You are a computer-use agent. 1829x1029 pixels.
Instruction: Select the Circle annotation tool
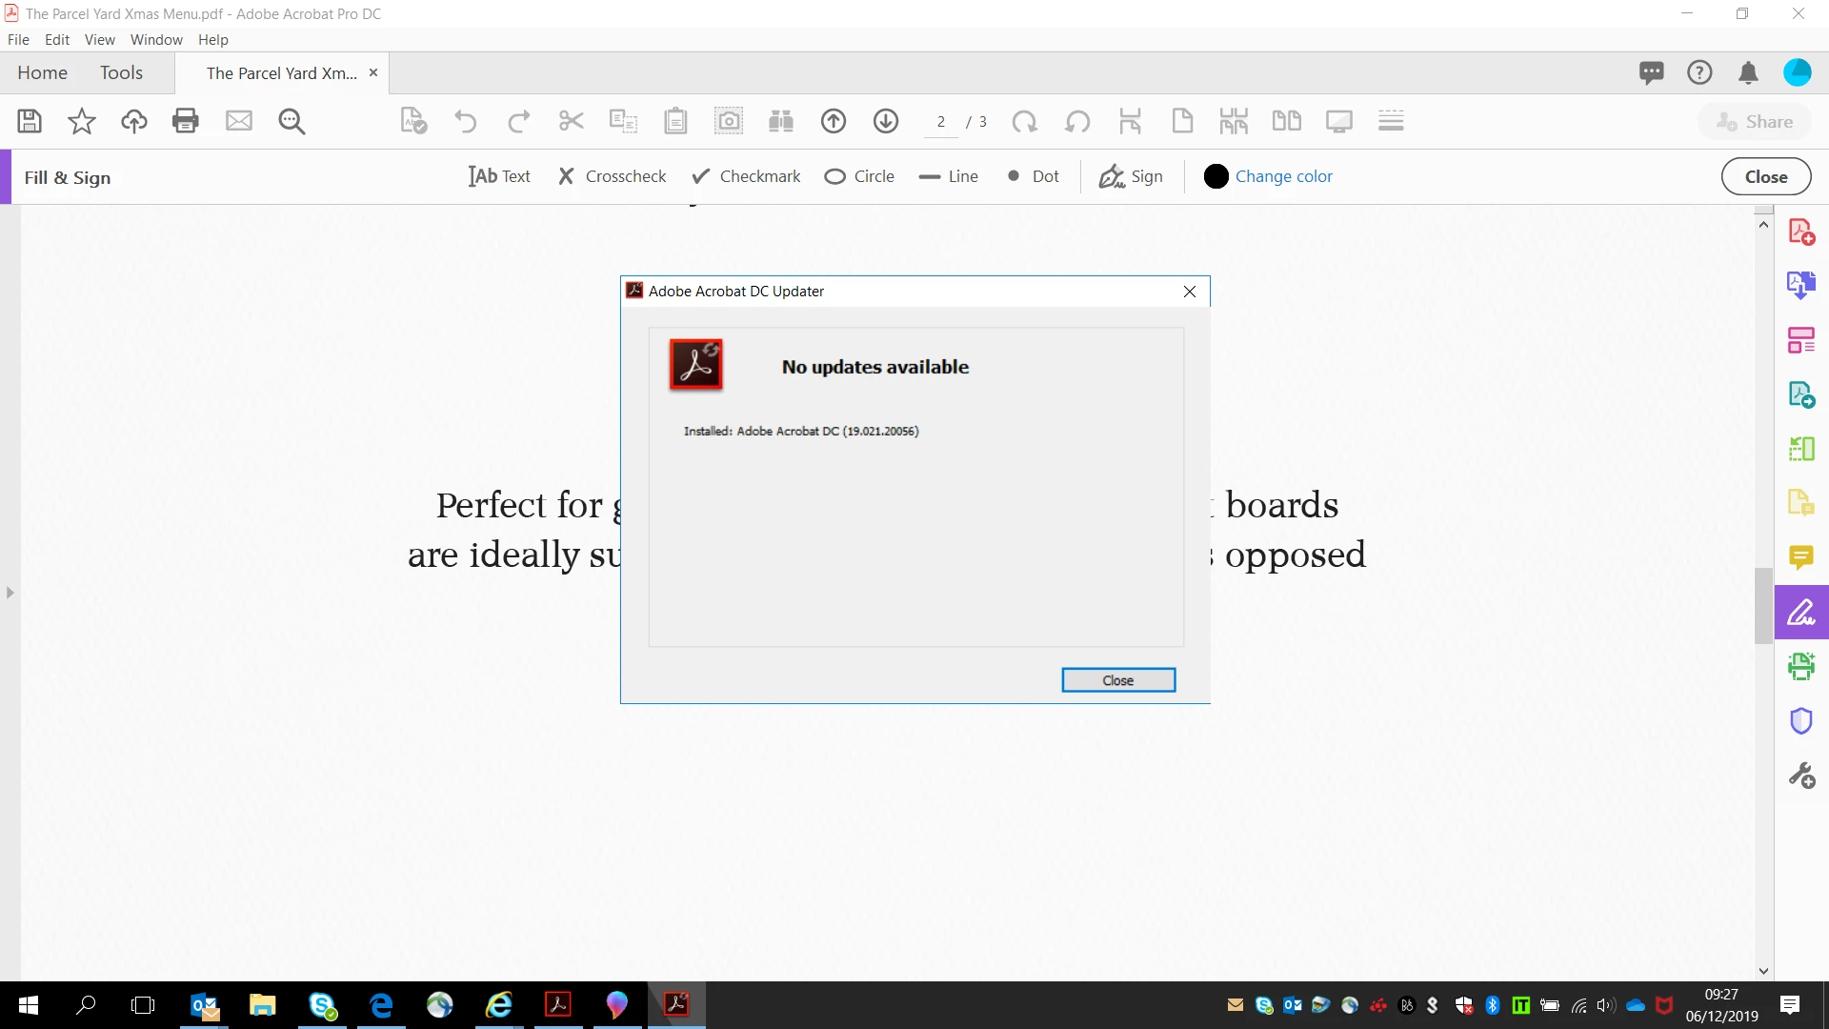[x=859, y=176]
